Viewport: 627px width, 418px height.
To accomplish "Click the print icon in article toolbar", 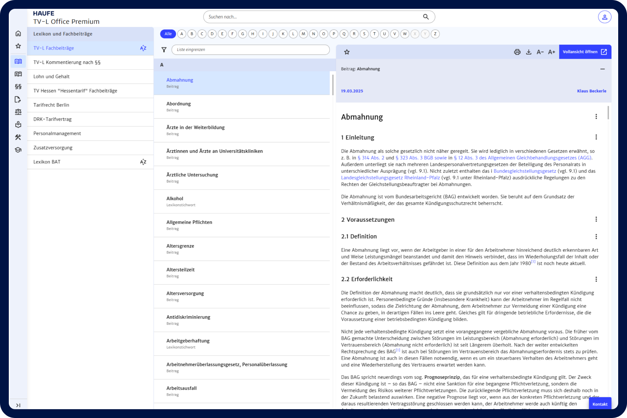I will tap(517, 52).
